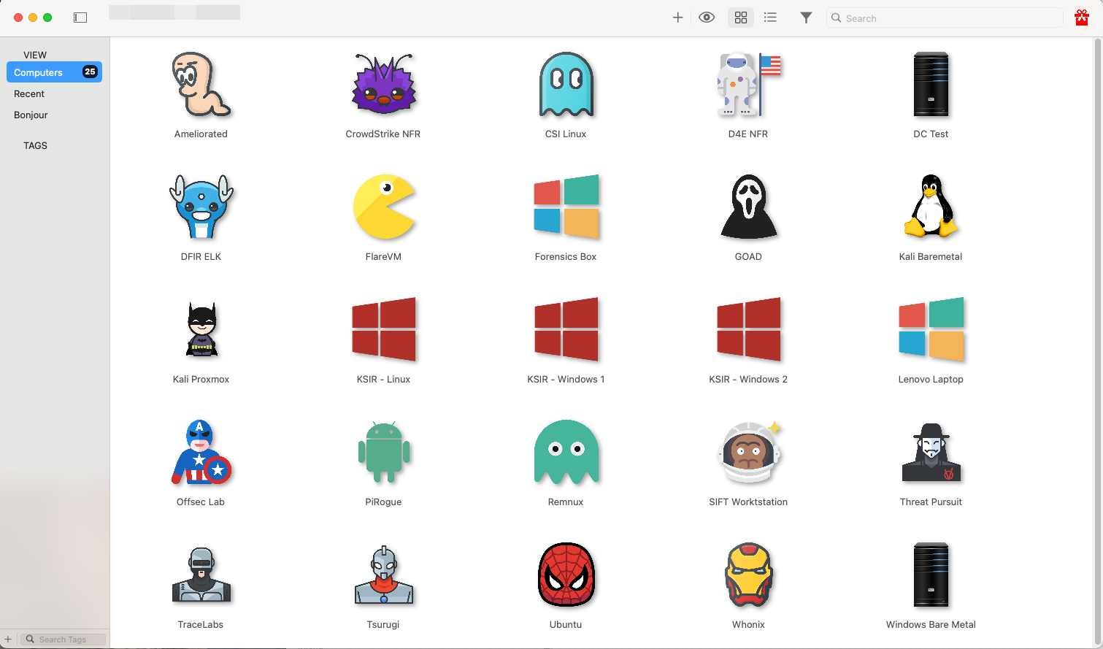Open the DFIR ELK blue creature icon
Screen dimensions: 1103x649
coord(201,207)
